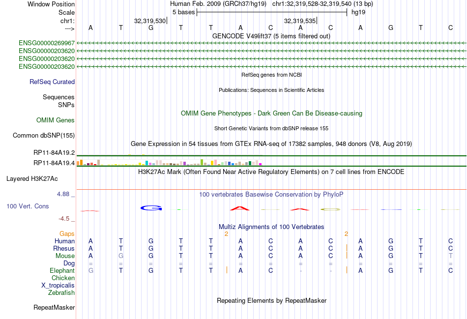Click the Layered H3K27Ac label

32,179
